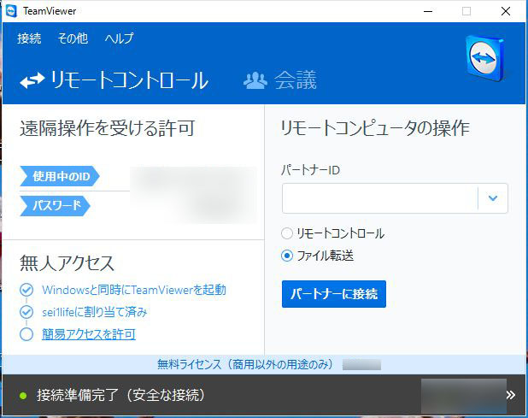Click the 接続準備完了（安全な接続） status text
The width and height of the screenshot is (528, 418).
coord(120,395)
